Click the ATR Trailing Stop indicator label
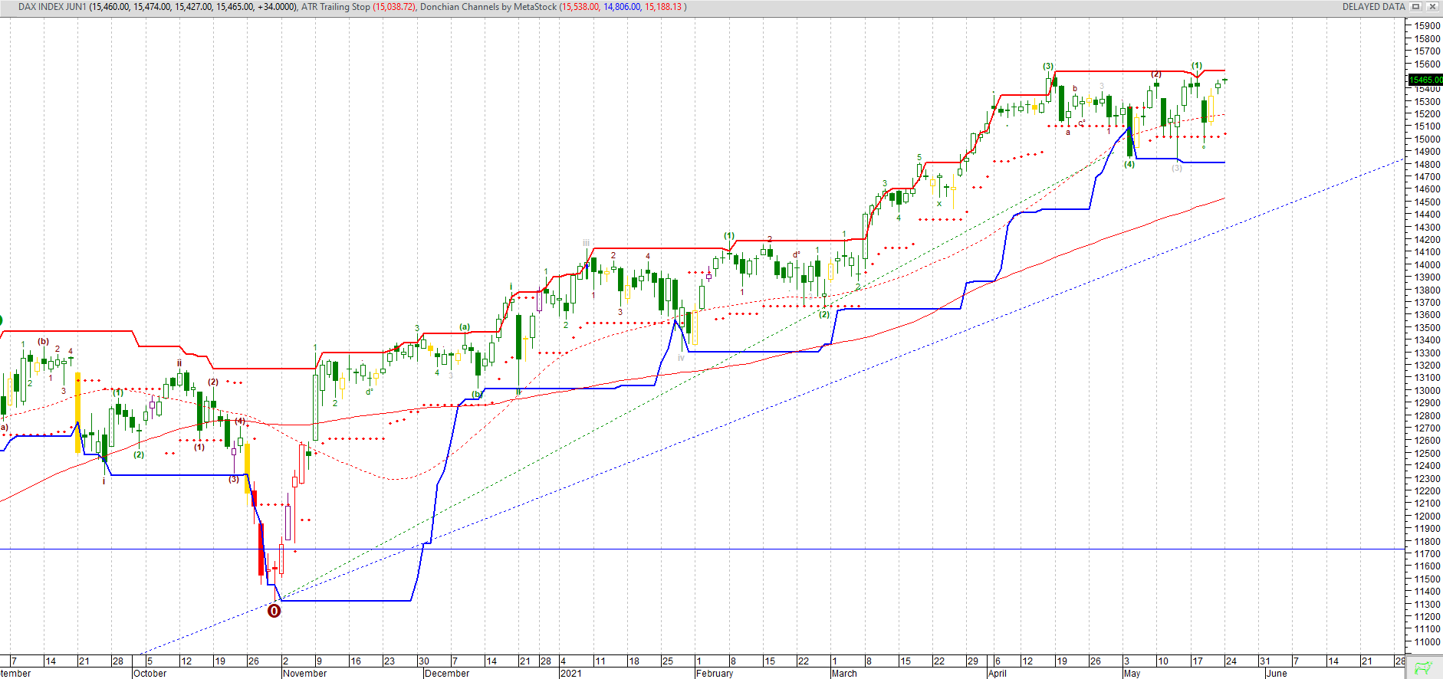This screenshot has width=1443, height=679. click(335, 7)
